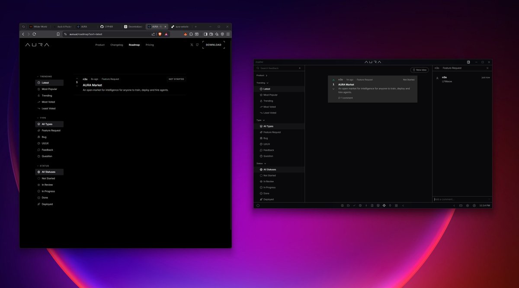This screenshot has width=519, height=288.
Task: Open the Changelog nav item on the website
Action: tap(117, 45)
